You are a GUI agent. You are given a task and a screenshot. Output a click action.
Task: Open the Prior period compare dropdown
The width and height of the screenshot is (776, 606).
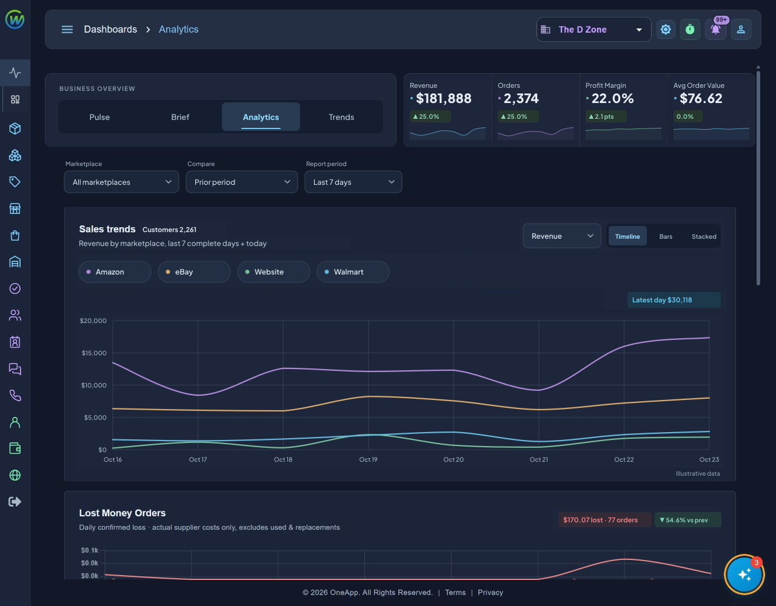point(242,182)
